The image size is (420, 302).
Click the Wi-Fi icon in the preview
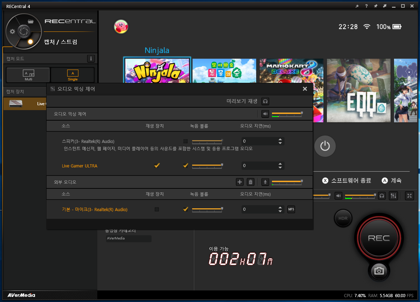pyautogui.click(x=367, y=27)
